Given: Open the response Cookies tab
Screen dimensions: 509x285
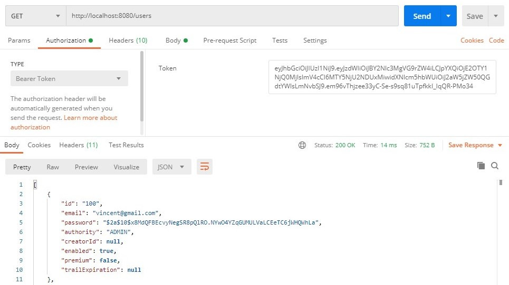Looking at the screenshot, I should tap(39, 145).
